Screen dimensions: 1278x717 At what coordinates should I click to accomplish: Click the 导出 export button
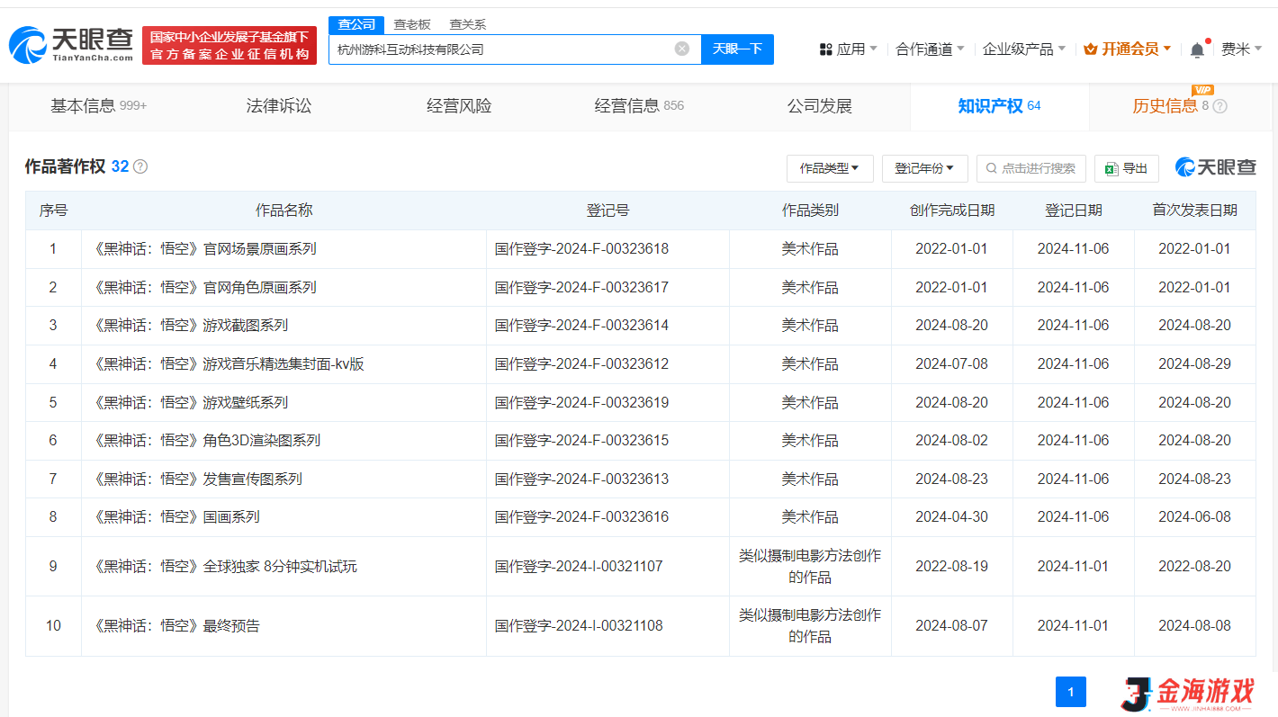1127,168
